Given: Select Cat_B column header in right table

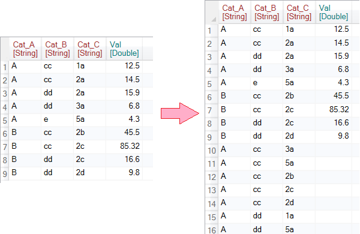Looking at the screenshot, I should point(267,13).
